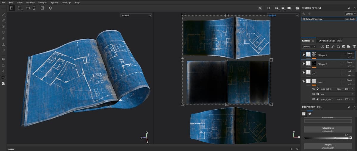Viewport: 357px width, 151px height.
Task: Add a fill layer with the bucket icon
Action: point(338,46)
